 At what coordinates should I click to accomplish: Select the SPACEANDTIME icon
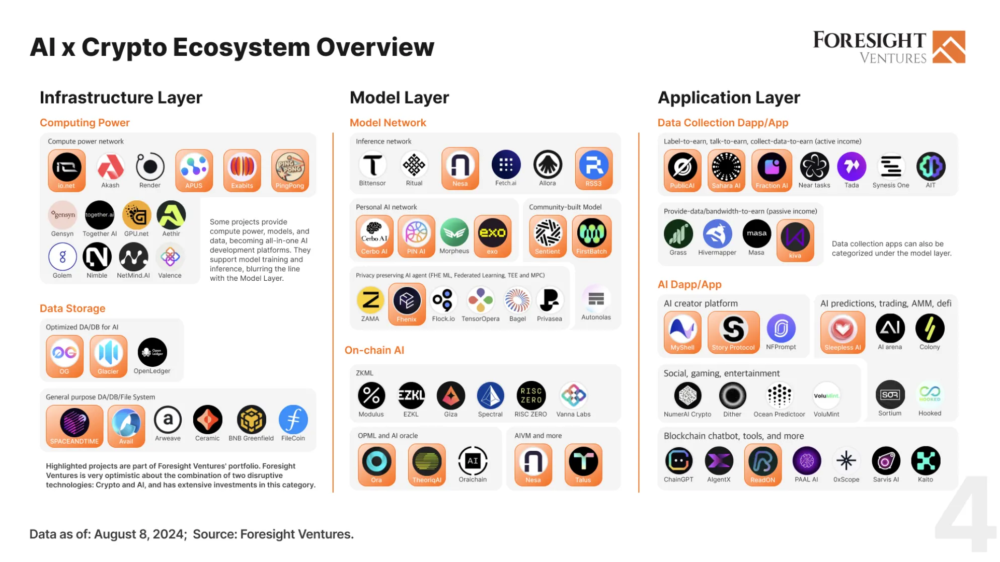tap(74, 422)
